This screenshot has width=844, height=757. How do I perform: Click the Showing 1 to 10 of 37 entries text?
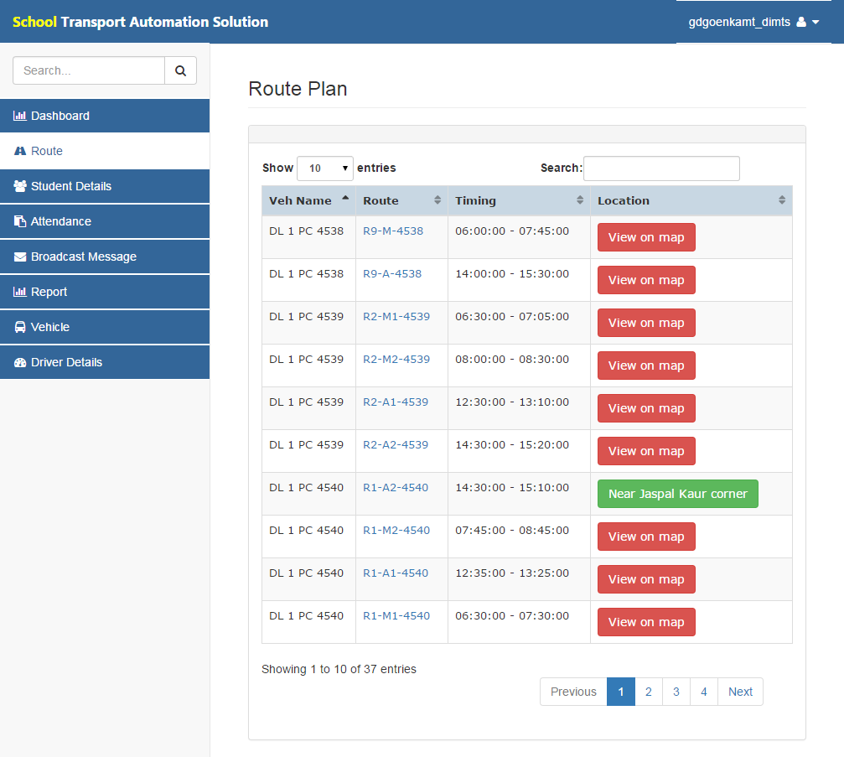pos(339,669)
